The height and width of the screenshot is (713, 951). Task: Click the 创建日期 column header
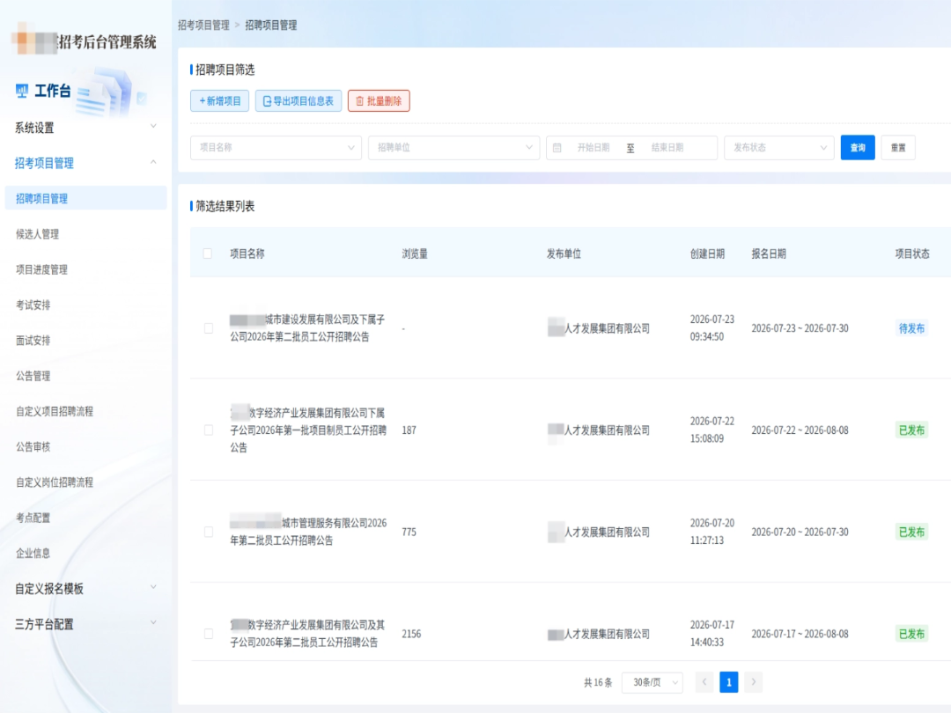point(707,254)
